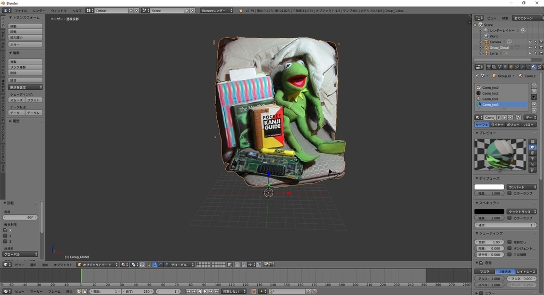Click unlink material X icon
The image size is (544, 295).
(511, 117)
